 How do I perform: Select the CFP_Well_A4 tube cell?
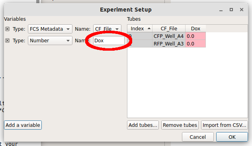(x=169, y=36)
